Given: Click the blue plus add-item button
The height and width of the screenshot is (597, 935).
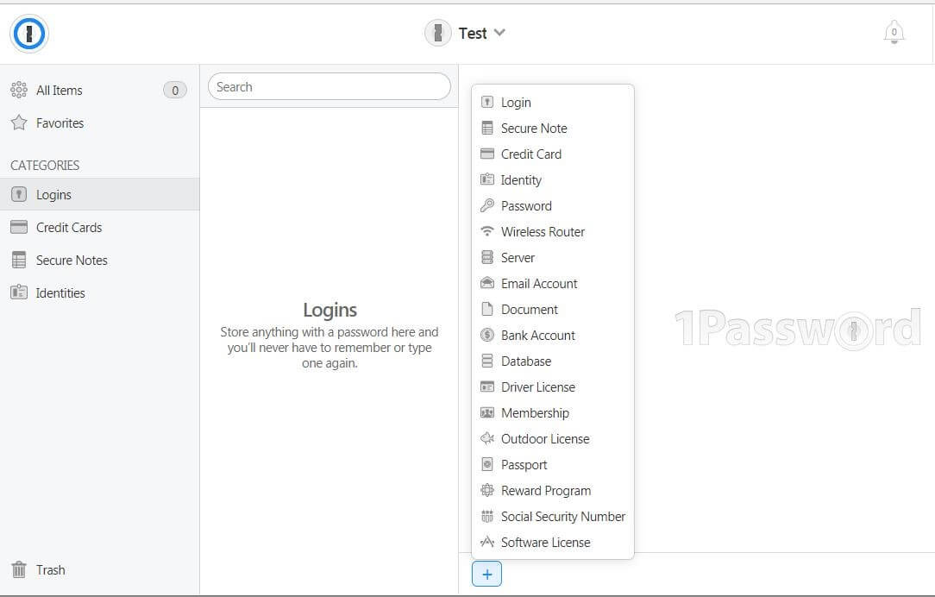Looking at the screenshot, I should click(x=486, y=575).
